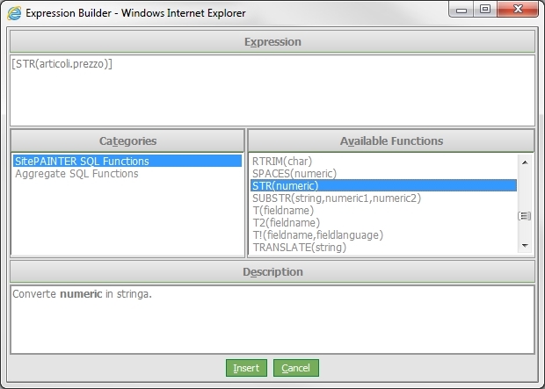The image size is (545, 389).
Task: Pick SUBSTR(string,numeric1,numeric2) from the list
Action: (337, 198)
